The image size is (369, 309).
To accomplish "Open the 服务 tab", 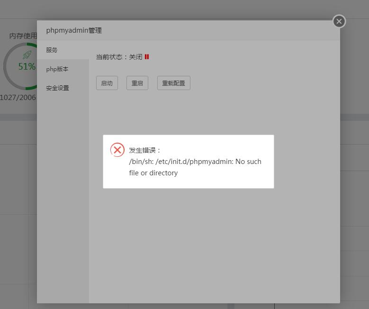I will click(63, 50).
